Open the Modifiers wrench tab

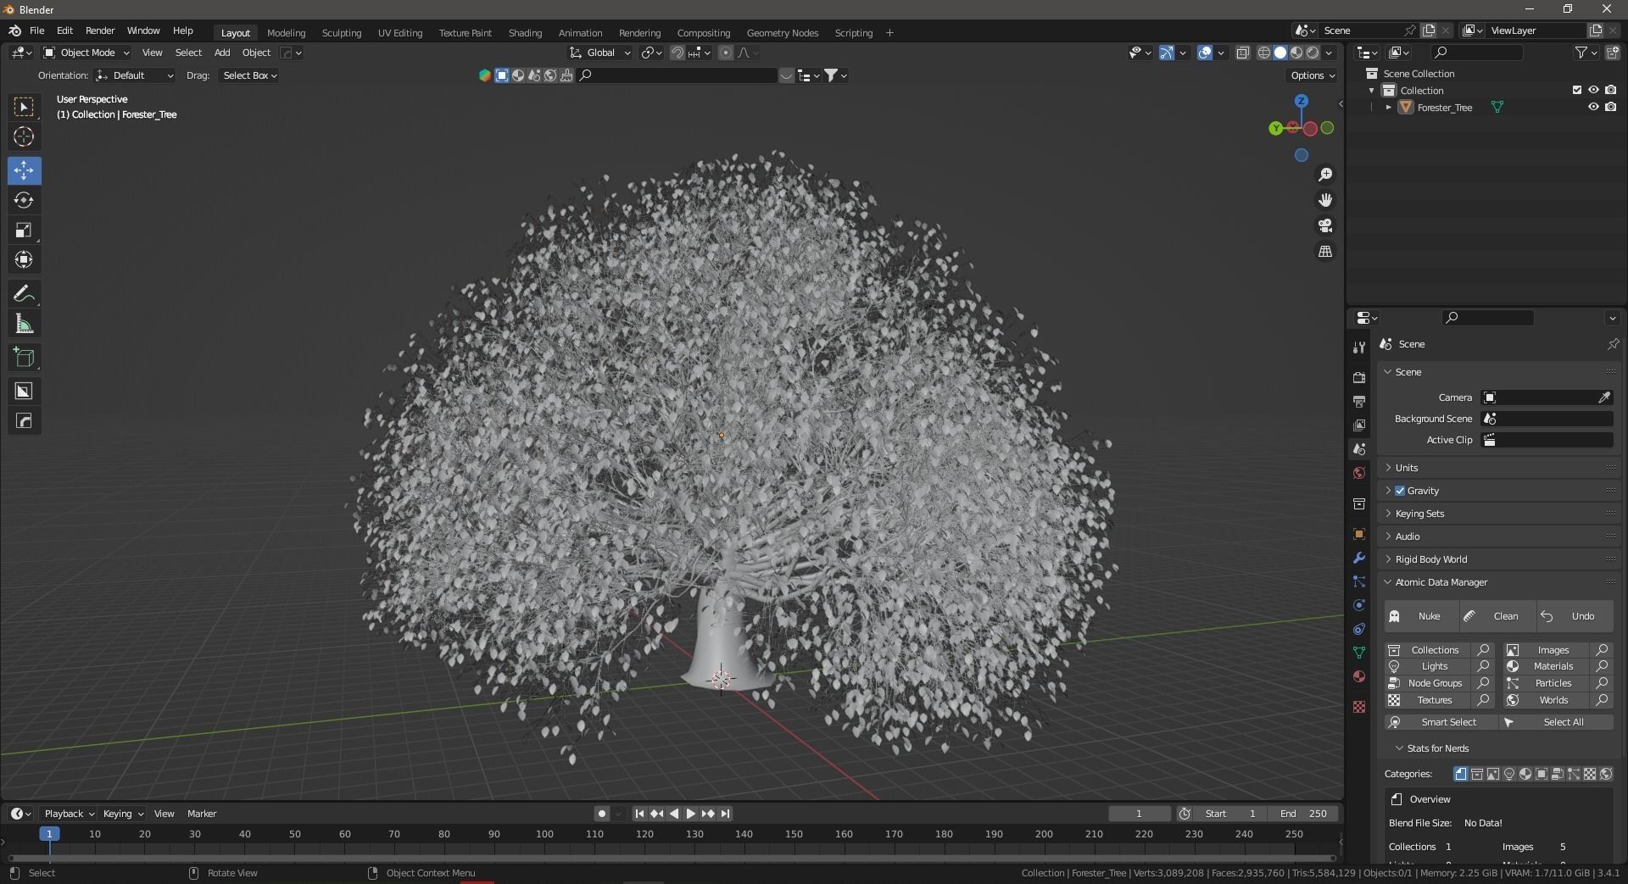tap(1359, 558)
